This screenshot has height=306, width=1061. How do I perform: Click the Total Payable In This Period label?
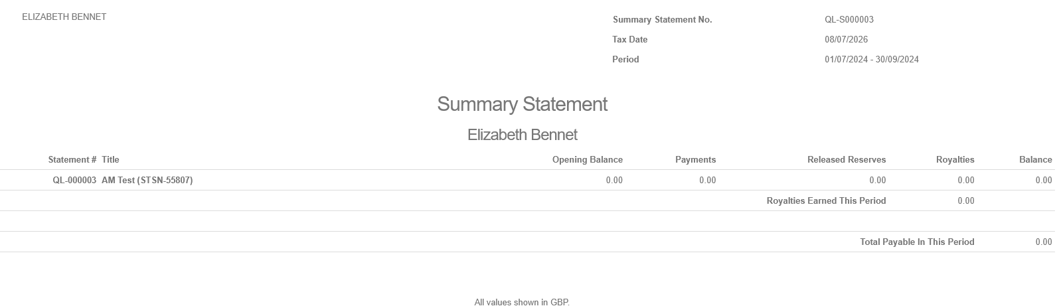click(917, 242)
